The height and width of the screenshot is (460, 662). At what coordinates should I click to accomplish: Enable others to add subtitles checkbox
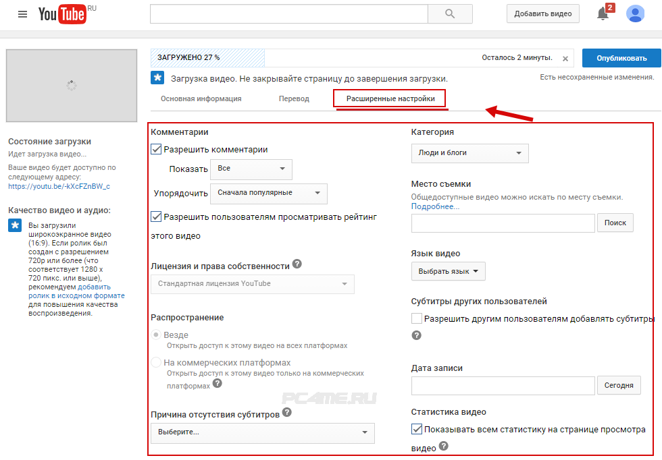pos(417,318)
